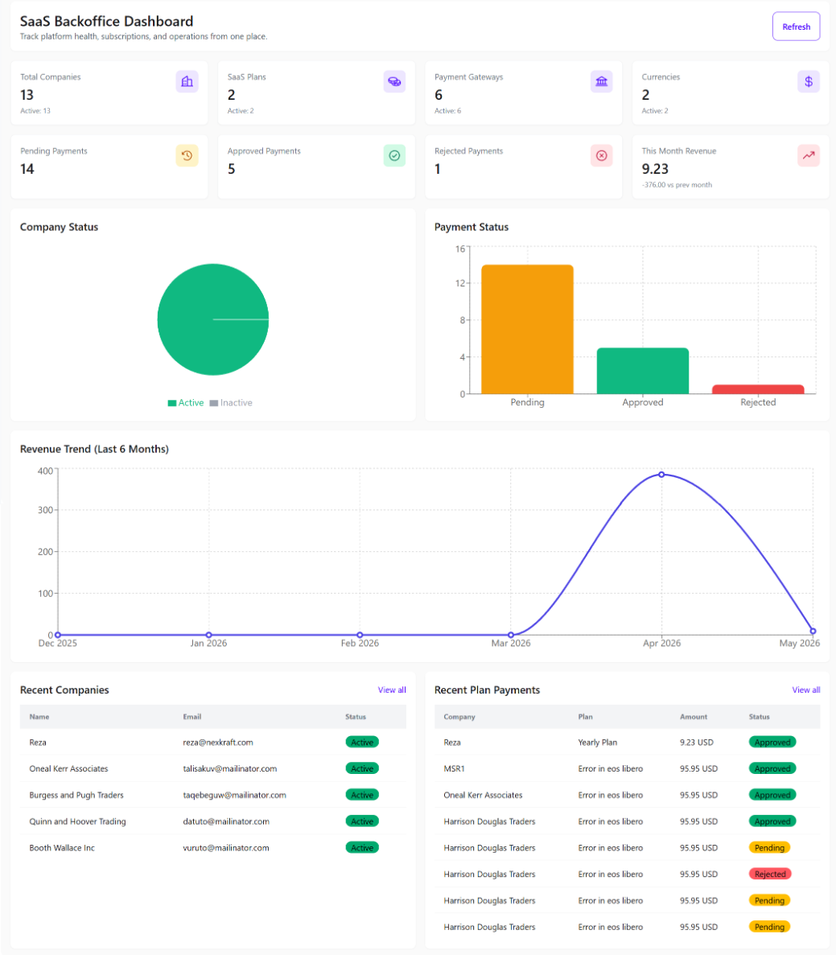Click the SaaS Plans coins icon
This screenshot has width=836, height=955.
(x=394, y=81)
